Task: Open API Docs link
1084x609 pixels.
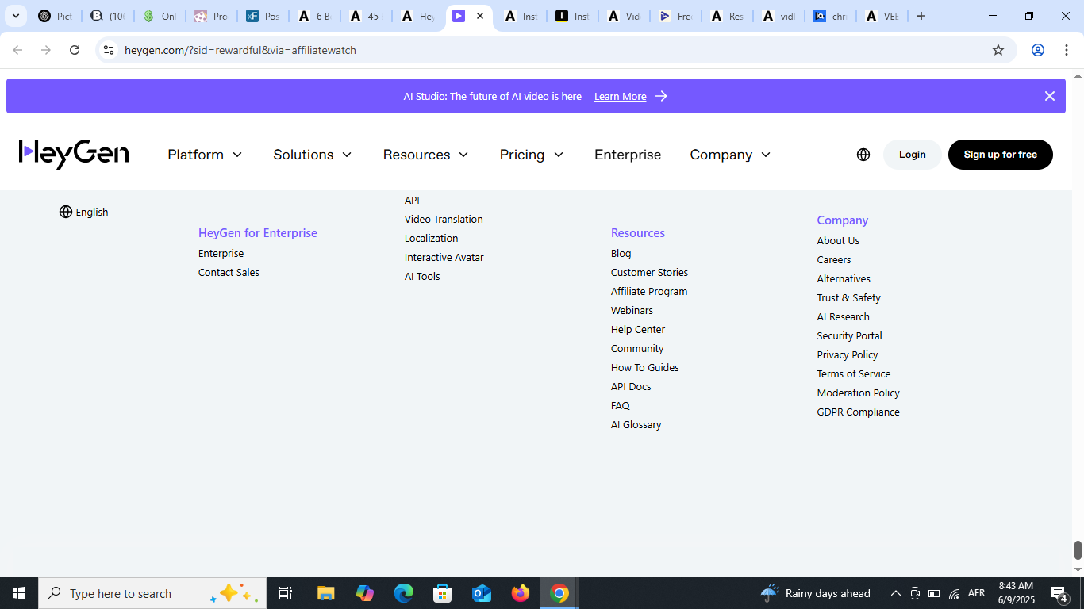Action: point(631,387)
